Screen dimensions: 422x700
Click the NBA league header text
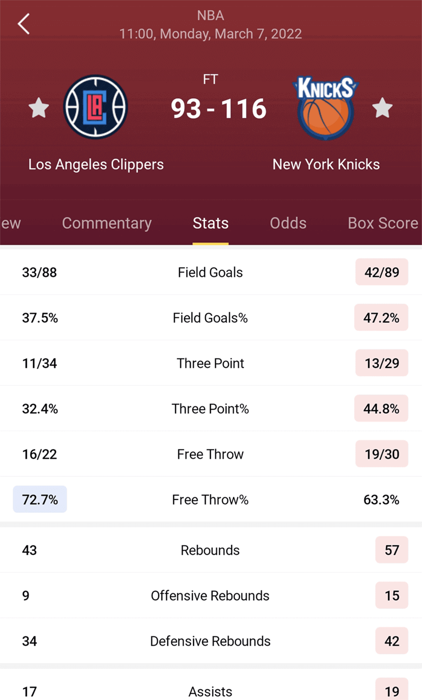coord(210,15)
